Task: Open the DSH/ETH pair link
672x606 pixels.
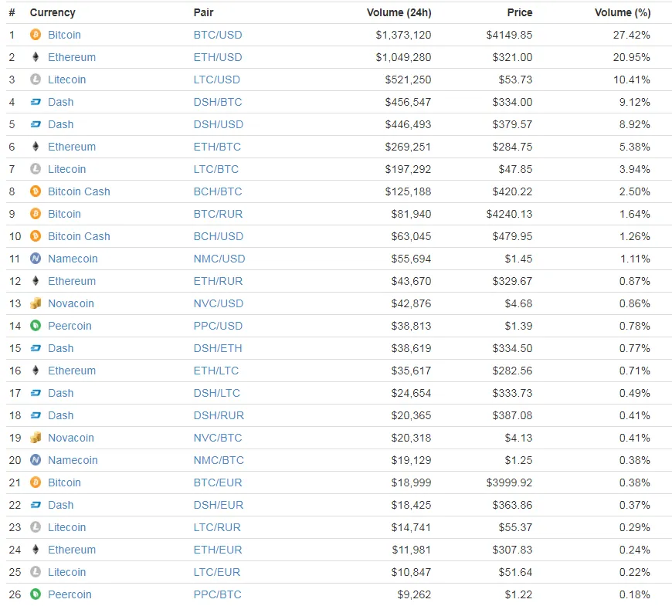Action: (218, 348)
